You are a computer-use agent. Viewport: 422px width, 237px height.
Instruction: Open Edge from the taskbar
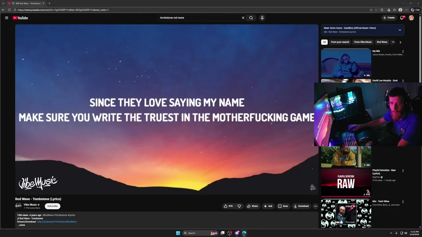[x=244, y=233]
